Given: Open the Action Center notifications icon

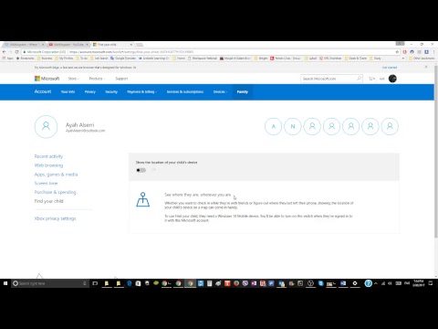Looking at the screenshot, I should [431, 283].
